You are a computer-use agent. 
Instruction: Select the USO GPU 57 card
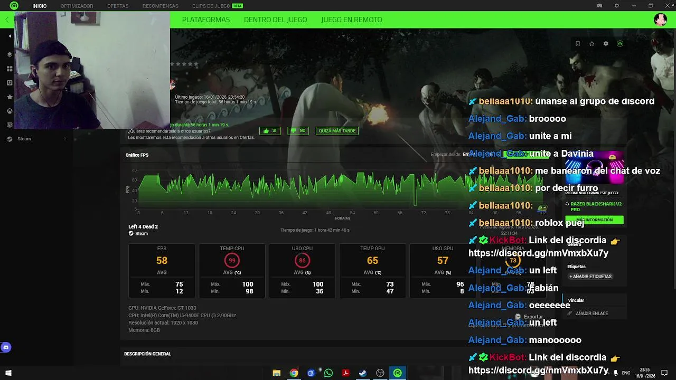pos(443,271)
